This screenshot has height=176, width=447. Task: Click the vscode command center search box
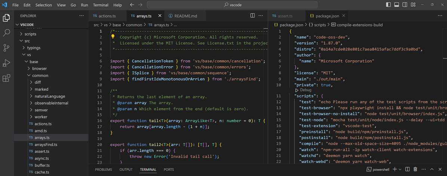click(x=232, y=5)
